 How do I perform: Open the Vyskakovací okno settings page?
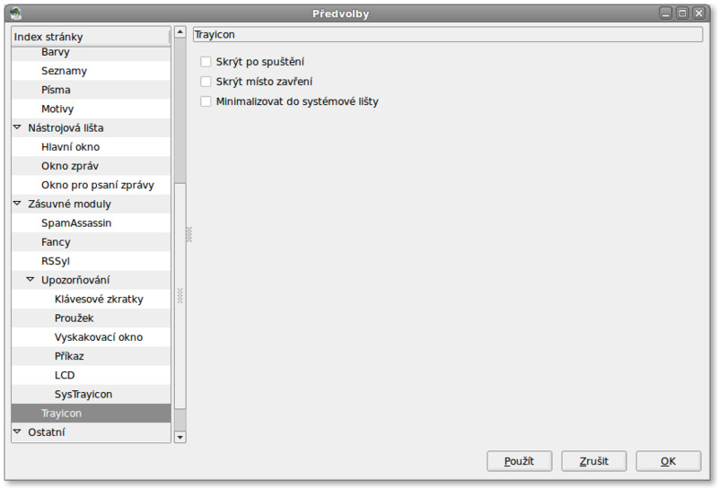pos(99,337)
